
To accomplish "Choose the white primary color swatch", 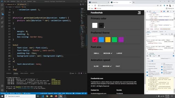I will coord(95,25).
